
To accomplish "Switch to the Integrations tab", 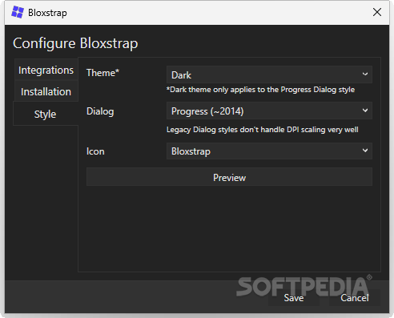I will click(46, 70).
